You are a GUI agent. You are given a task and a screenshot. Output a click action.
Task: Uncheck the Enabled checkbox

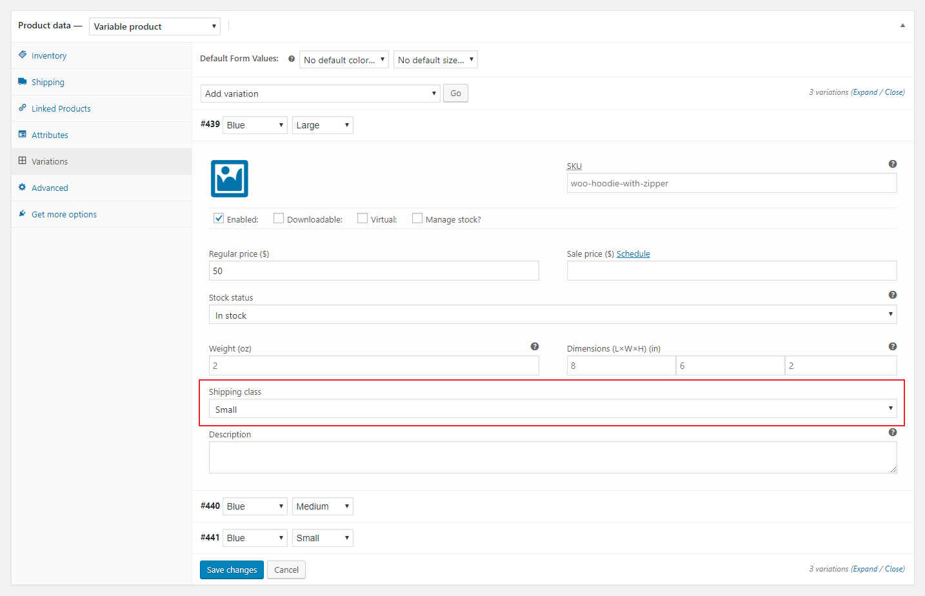pos(219,218)
